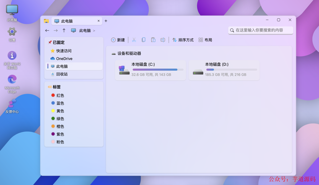The width and height of the screenshot is (319, 185).
Task: Click the copy icon in toolbar
Action: (x=144, y=40)
